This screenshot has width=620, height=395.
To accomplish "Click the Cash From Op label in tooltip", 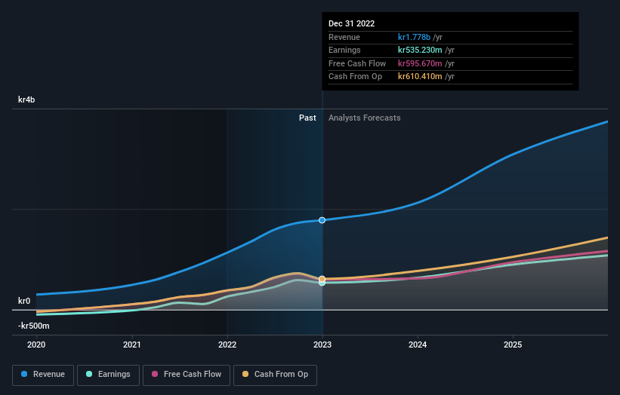I will coord(355,77).
